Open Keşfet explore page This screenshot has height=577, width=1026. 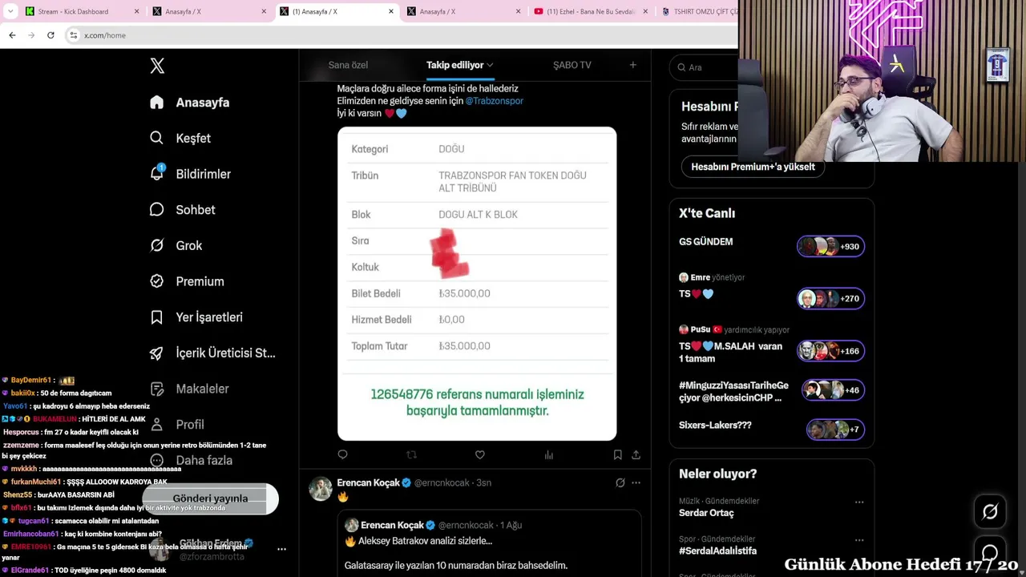pyautogui.click(x=180, y=138)
